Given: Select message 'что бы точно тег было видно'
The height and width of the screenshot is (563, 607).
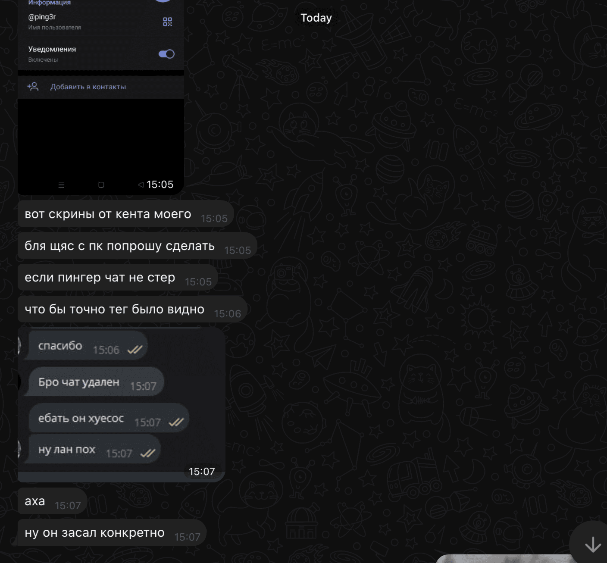Looking at the screenshot, I should (132, 309).
